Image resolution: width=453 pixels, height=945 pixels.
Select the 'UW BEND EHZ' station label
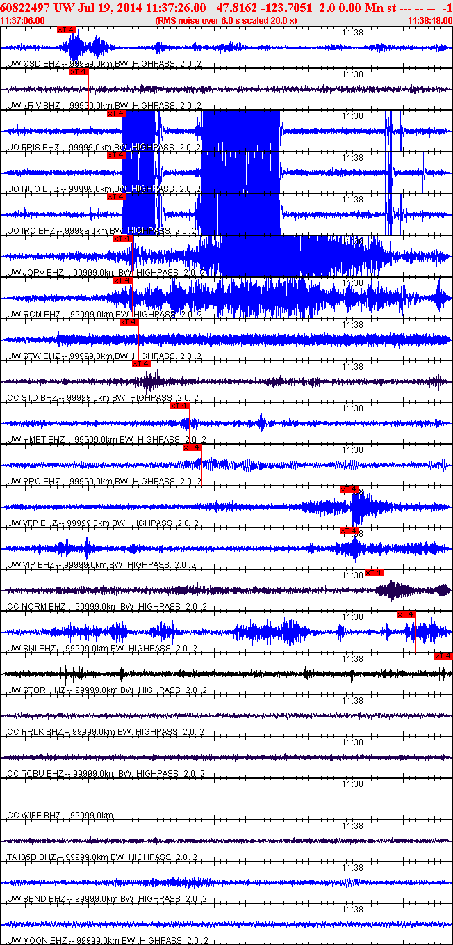click(36, 899)
